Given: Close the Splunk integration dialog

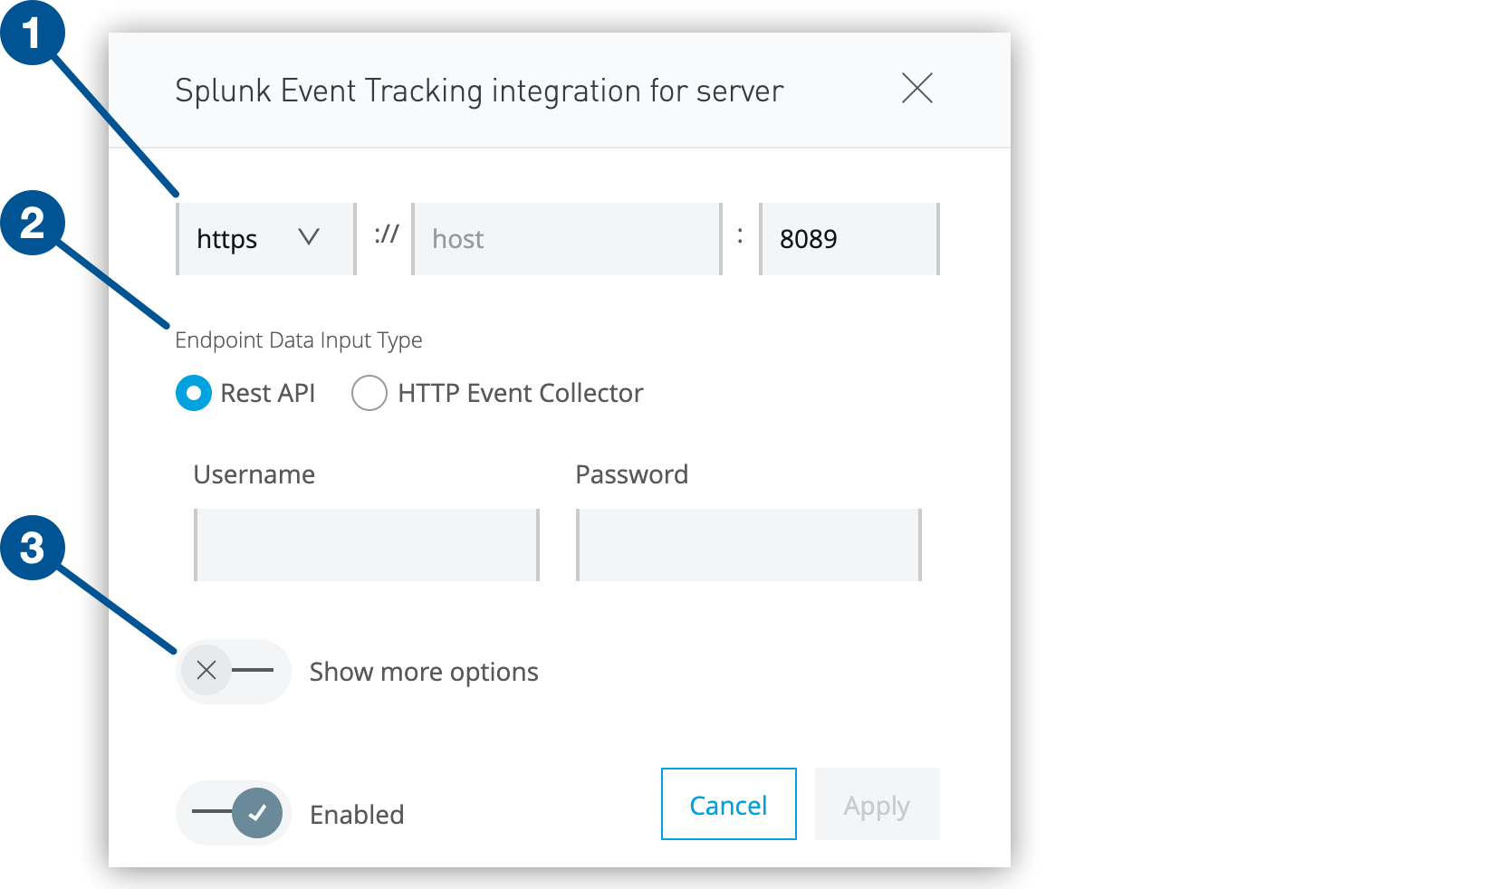Looking at the screenshot, I should [x=917, y=89].
